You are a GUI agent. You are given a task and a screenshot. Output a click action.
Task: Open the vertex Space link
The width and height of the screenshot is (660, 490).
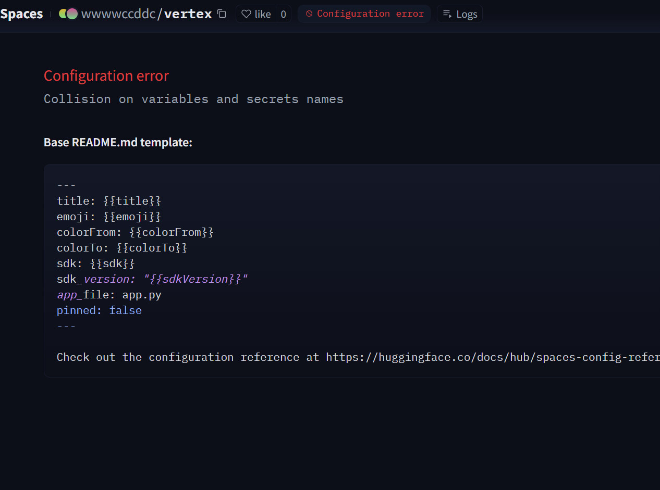pyautogui.click(x=188, y=14)
